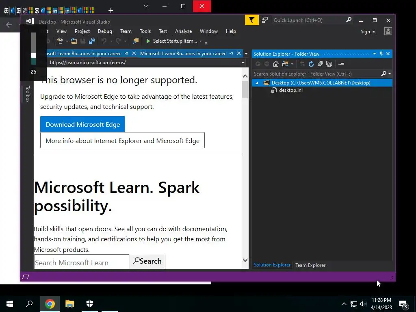This screenshot has width=416, height=312.
Task: Toggle pin on the fully visible Microsoft Learn tab
Action: point(231,54)
